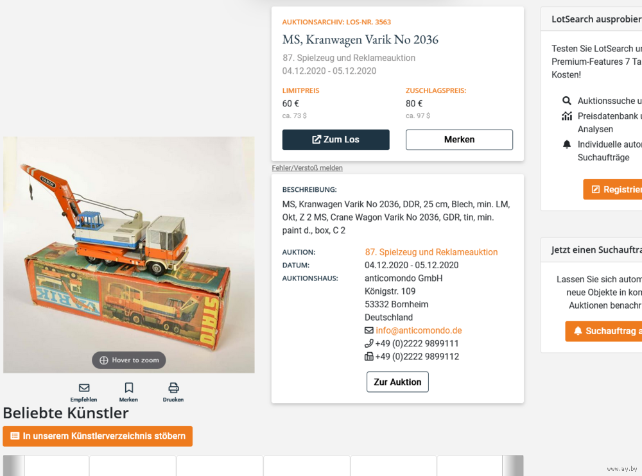Click the bell icon on Suchauftrag button
This screenshot has height=476, width=642.
point(578,331)
